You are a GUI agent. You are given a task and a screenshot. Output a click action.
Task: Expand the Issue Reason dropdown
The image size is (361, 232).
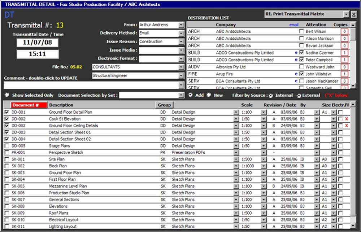[x=181, y=41]
